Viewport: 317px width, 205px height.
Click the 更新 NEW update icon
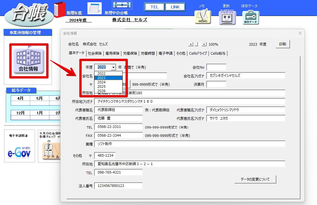228,17
